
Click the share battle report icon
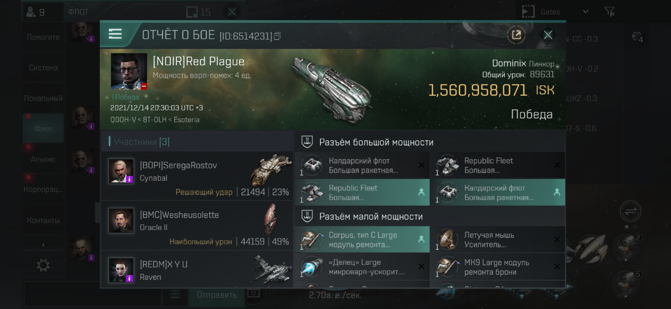(516, 35)
